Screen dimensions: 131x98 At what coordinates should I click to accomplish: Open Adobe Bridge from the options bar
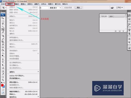112,8
